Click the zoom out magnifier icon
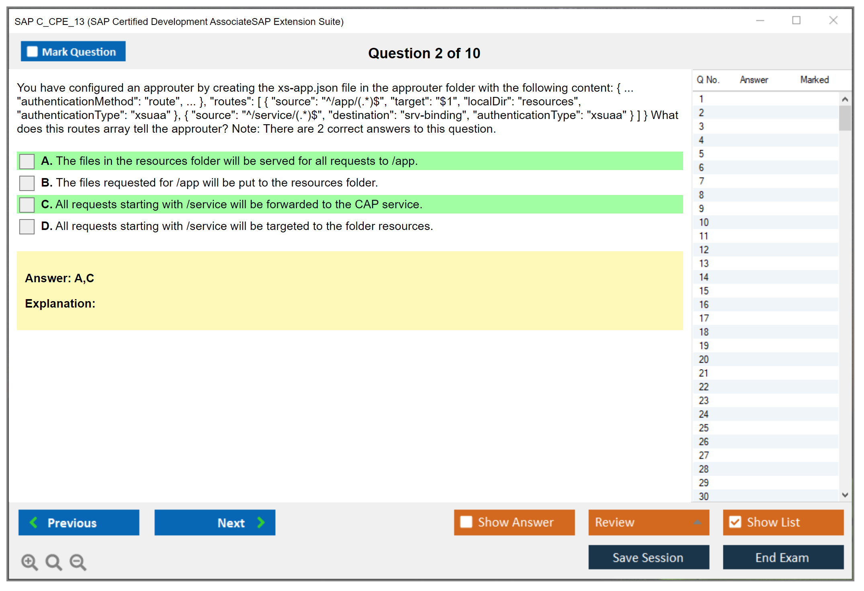864x591 pixels. click(78, 562)
